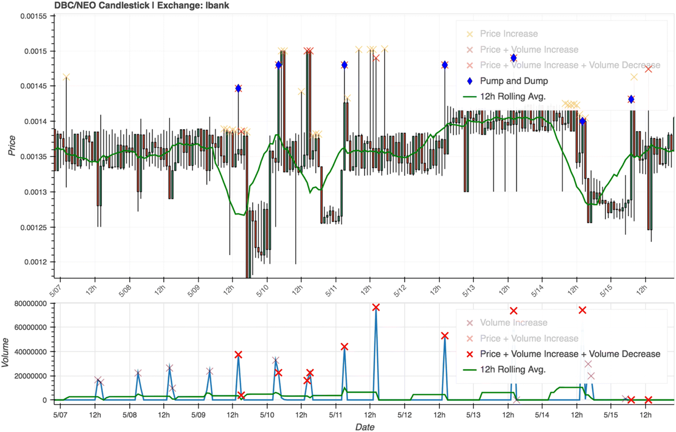
Task: Select Pump and Dump diamond after 5/12 12h
Action: pos(445,65)
